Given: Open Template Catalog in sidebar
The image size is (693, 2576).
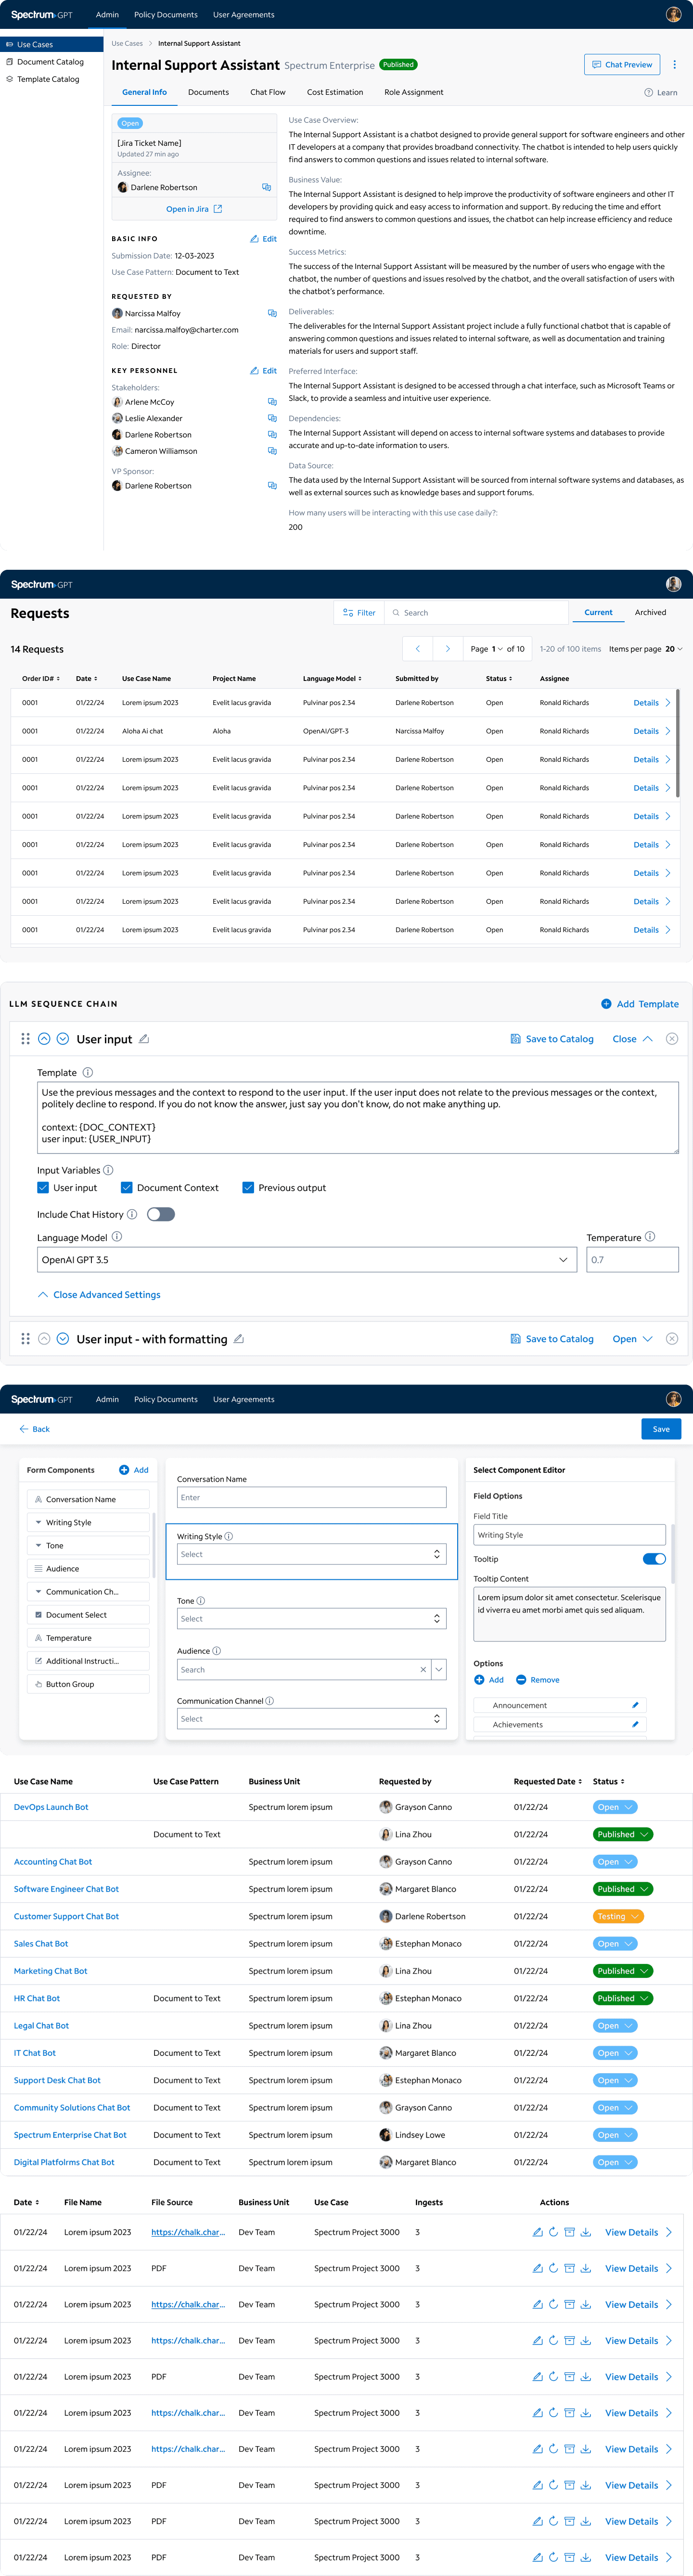Looking at the screenshot, I should [48, 79].
